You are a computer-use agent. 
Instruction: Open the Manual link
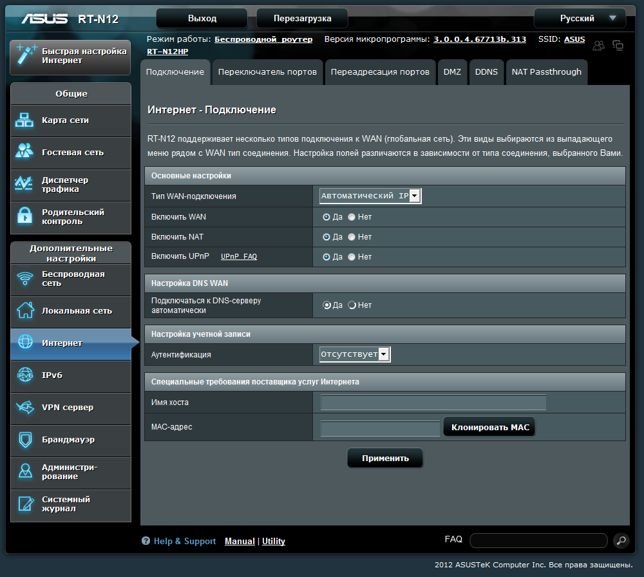point(240,541)
